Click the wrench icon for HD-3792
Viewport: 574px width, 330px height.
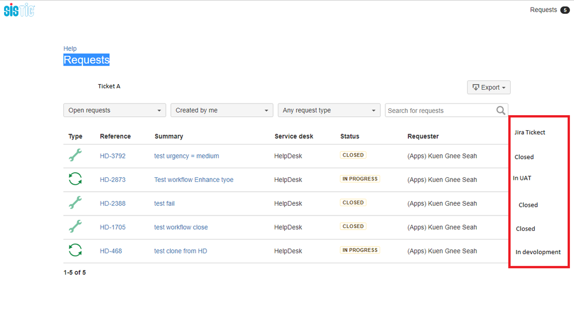point(75,155)
